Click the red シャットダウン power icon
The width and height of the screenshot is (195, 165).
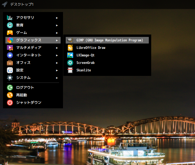pyautogui.click(x=10, y=103)
